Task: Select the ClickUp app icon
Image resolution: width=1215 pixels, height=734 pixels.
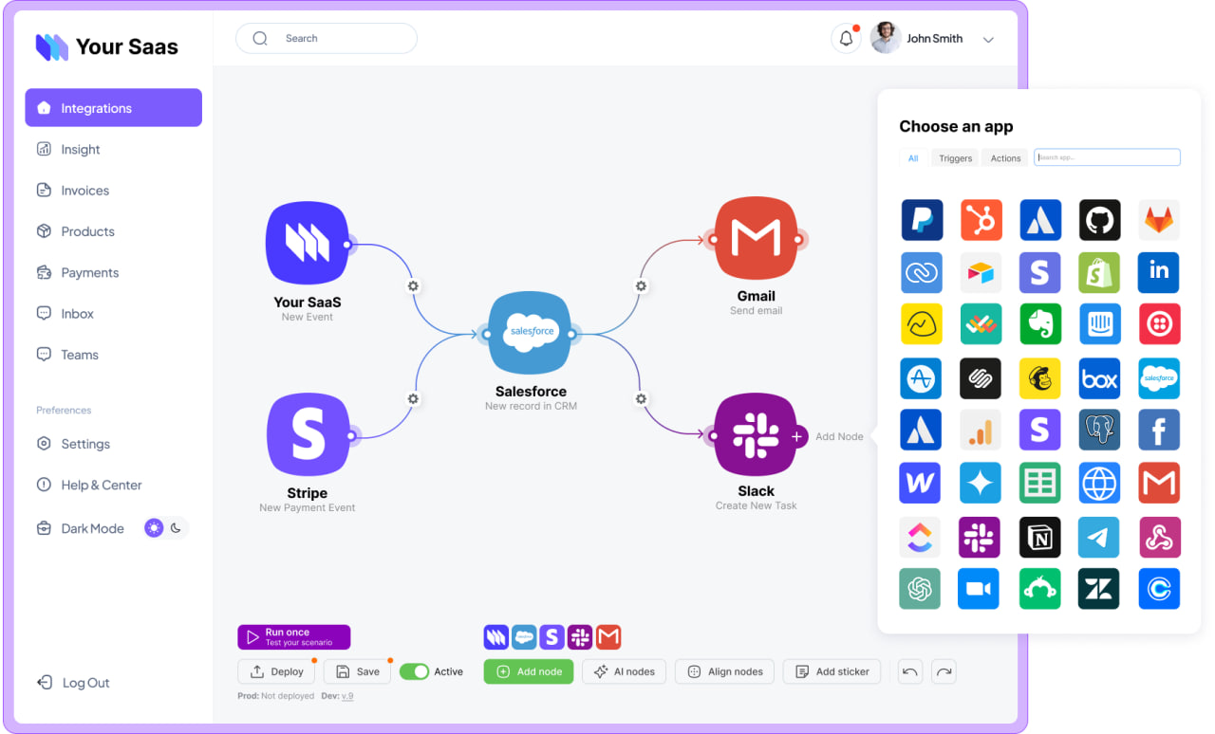Action: tap(922, 537)
